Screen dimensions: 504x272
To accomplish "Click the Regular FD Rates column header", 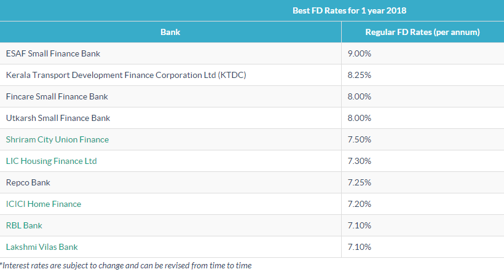I will (422, 32).
